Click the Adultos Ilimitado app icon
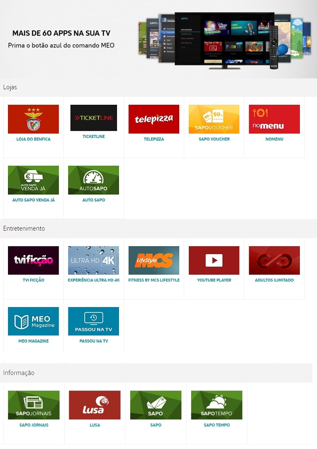The height and width of the screenshot is (449, 317). (x=274, y=260)
